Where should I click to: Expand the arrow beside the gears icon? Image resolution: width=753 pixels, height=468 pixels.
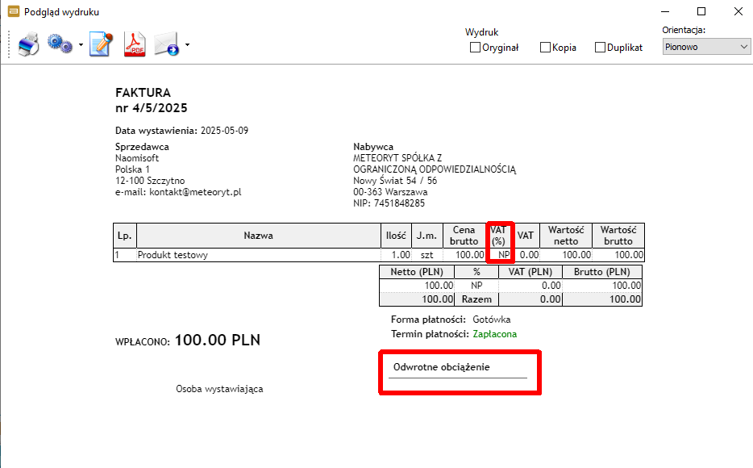click(x=81, y=45)
